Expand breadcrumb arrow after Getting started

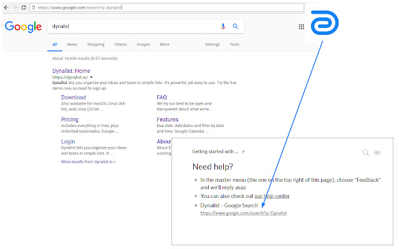pos(243,151)
